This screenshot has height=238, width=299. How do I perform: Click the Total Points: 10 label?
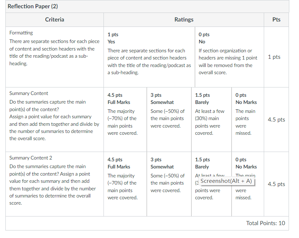click(266, 223)
